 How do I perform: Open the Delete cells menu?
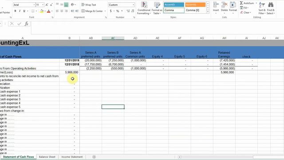pos(224,8)
